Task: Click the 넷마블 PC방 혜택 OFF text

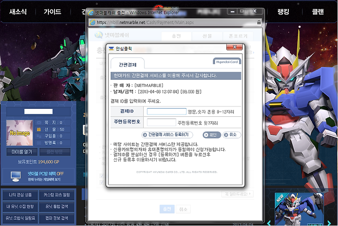Action: (x=46, y=173)
